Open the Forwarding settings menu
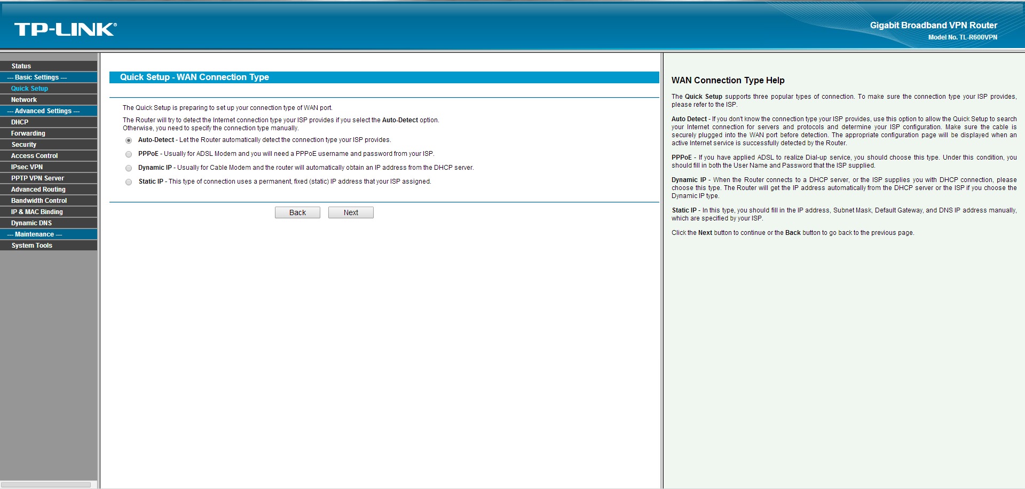The height and width of the screenshot is (489, 1025). (49, 133)
